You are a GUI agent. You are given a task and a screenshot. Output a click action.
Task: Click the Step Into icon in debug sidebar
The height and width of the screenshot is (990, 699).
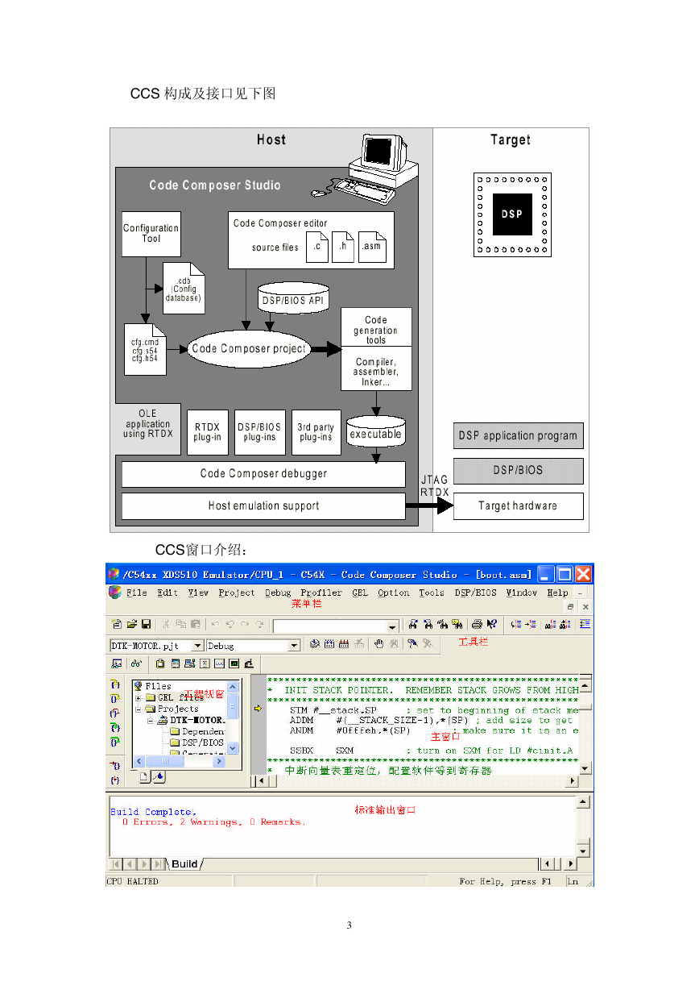click(115, 684)
